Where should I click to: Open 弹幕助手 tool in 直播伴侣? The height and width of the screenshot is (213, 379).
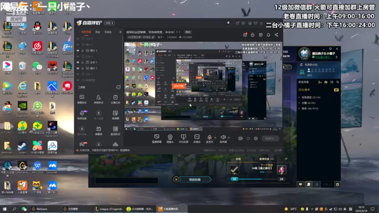82,99
